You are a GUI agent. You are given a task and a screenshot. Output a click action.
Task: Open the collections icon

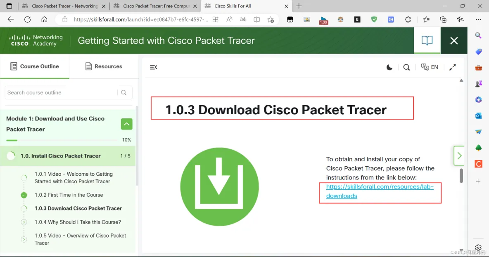pyautogui.click(x=443, y=19)
